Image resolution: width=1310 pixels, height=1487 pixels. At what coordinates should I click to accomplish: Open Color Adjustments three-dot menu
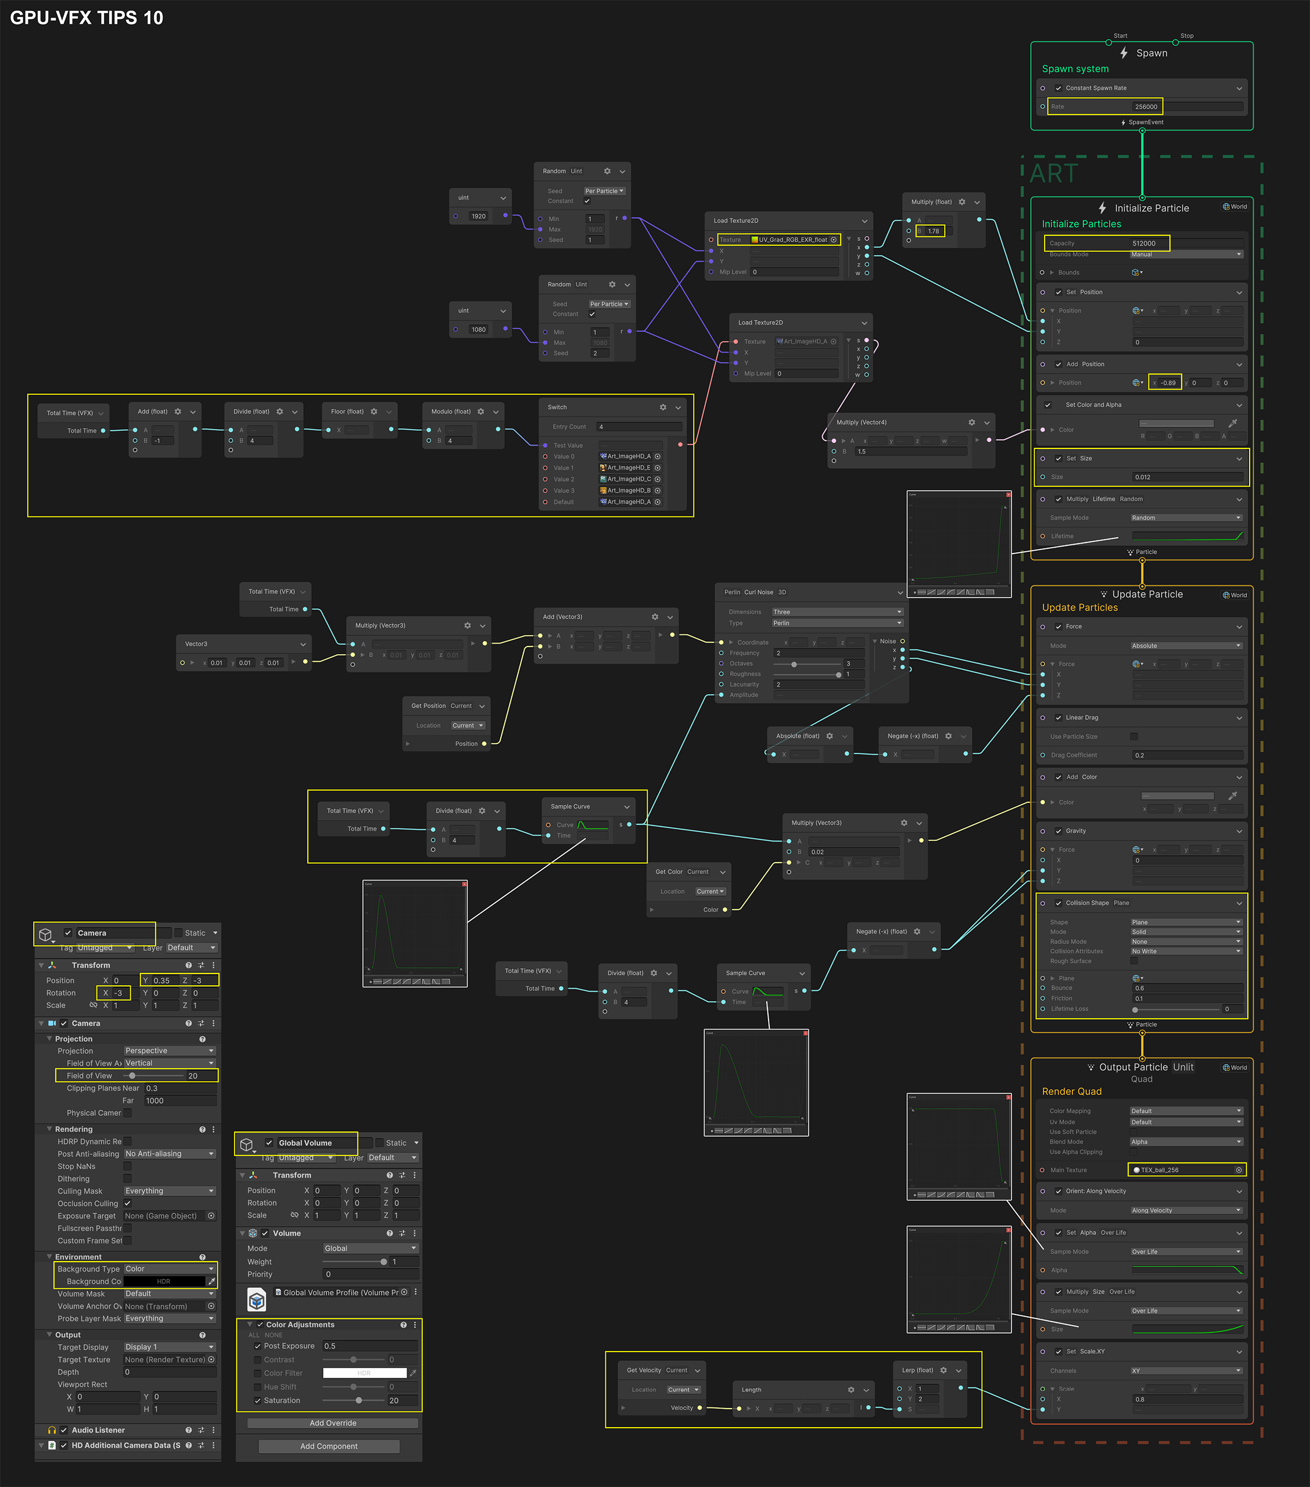[x=415, y=1325]
